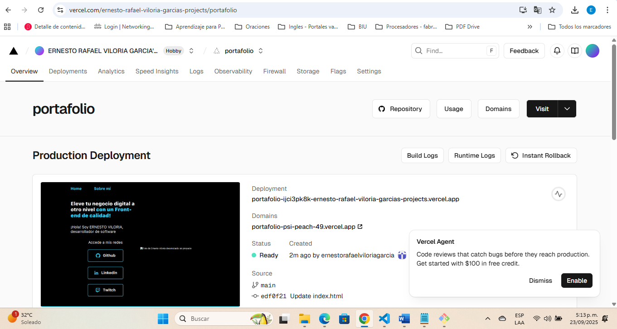The image size is (617, 329).
Task: Open the Oraciones bookmark folder
Action: click(252, 27)
